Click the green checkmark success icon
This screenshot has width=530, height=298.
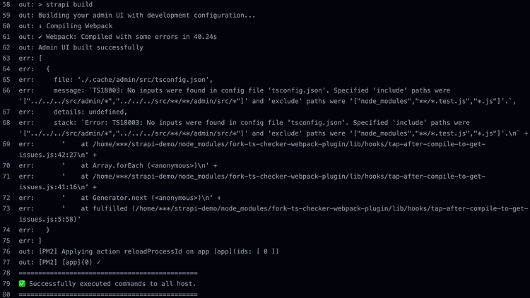[x=22, y=283]
